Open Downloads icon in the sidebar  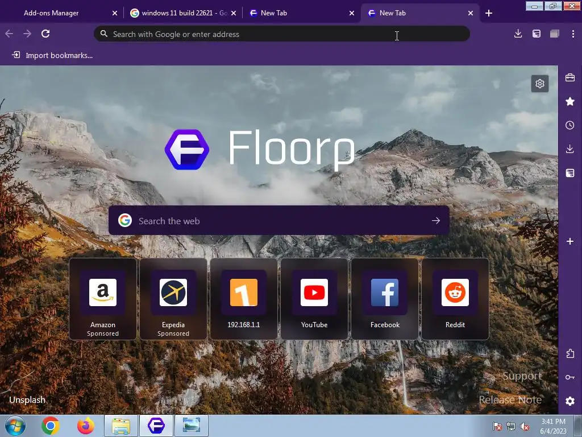click(569, 149)
